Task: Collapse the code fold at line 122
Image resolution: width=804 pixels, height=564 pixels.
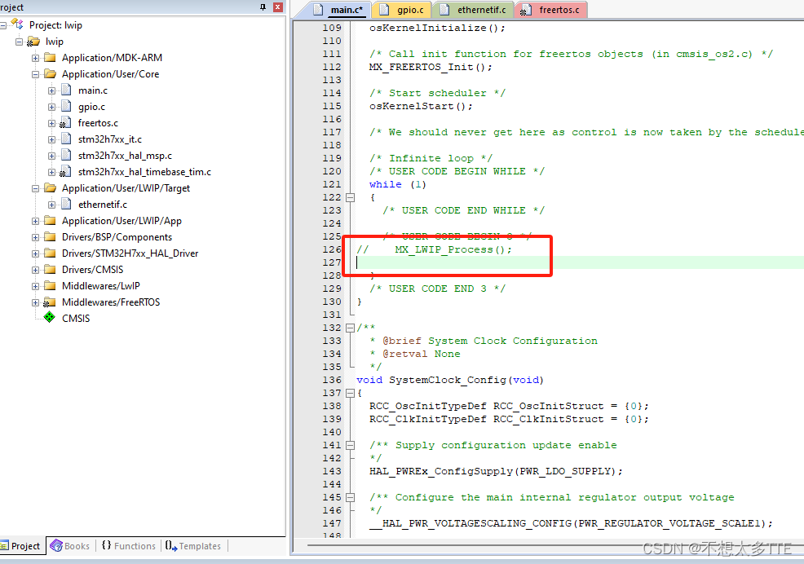Action: tap(351, 196)
